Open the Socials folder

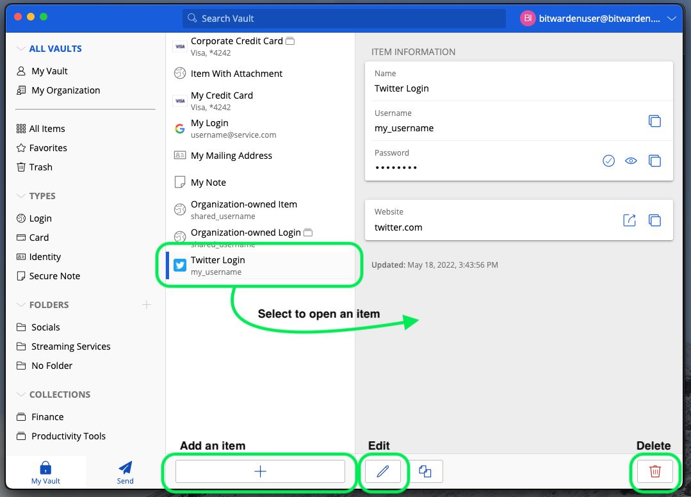(38, 327)
